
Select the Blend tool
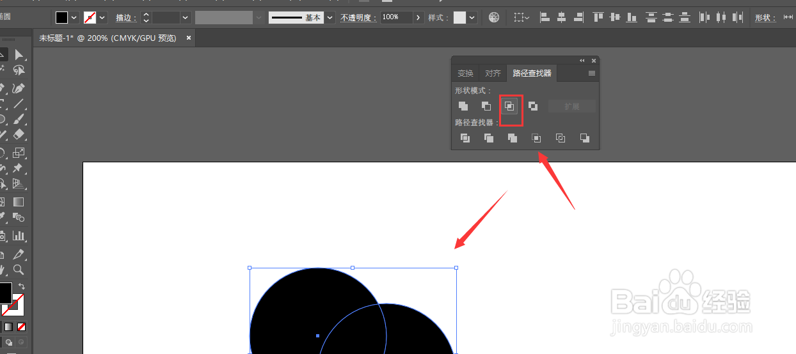19,218
